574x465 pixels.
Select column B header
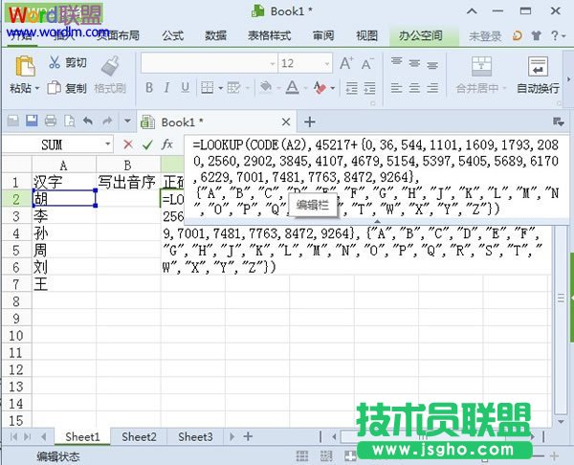pos(128,166)
